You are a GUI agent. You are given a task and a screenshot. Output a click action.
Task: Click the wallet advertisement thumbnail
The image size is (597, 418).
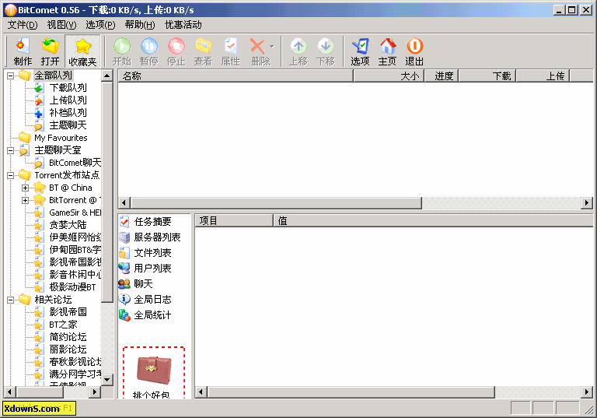(x=154, y=370)
